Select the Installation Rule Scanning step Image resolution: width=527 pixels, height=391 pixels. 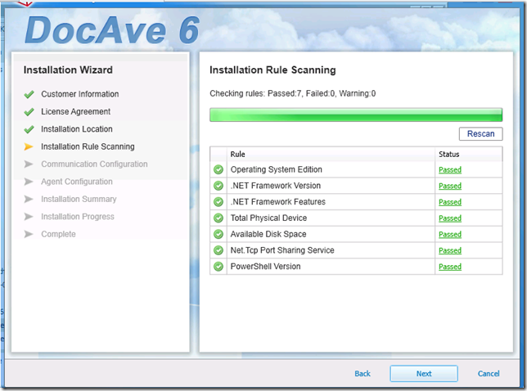click(x=88, y=146)
